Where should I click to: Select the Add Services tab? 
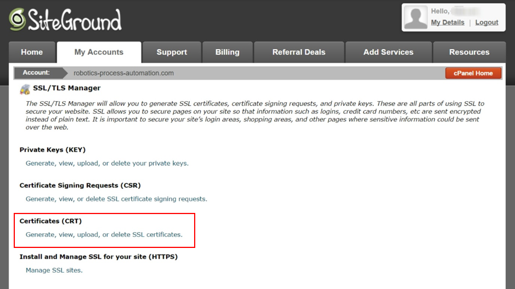388,52
